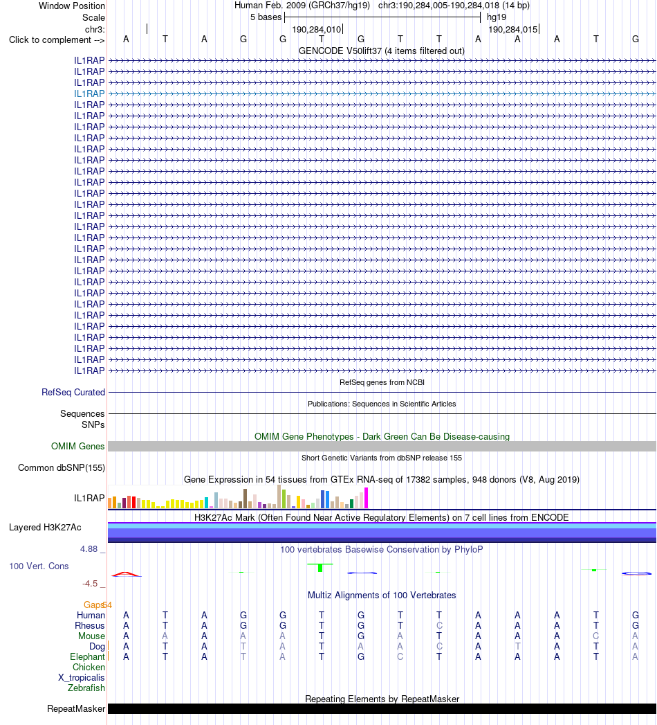Click the 'Human Feb. 2009 (GRCh37/hg19)' assembly text
The height and width of the screenshot is (725, 657).
point(302,6)
